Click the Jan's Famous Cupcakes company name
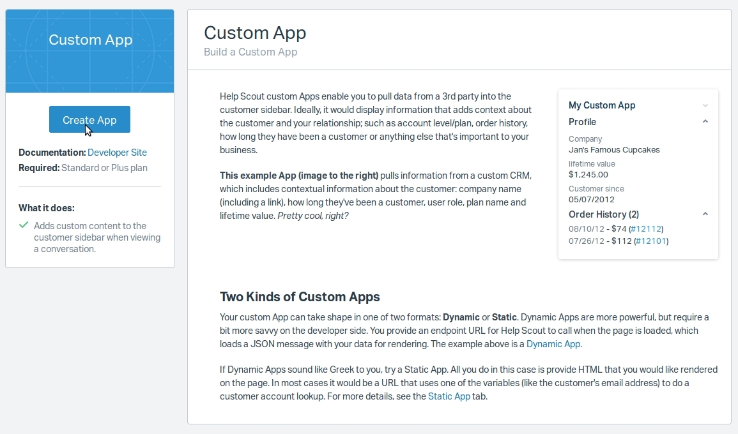 [614, 150]
